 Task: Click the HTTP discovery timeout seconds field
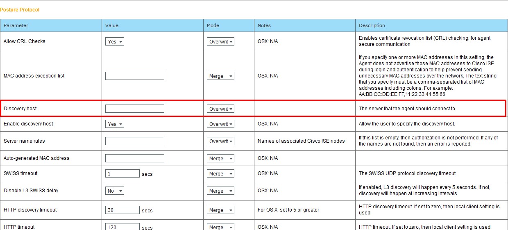122,210
